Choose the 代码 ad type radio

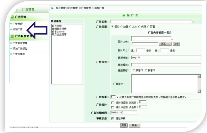(139, 27)
